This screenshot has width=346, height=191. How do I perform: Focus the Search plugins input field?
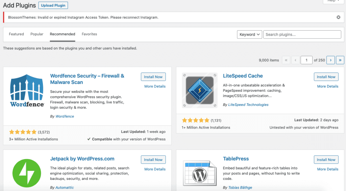pos(302,34)
